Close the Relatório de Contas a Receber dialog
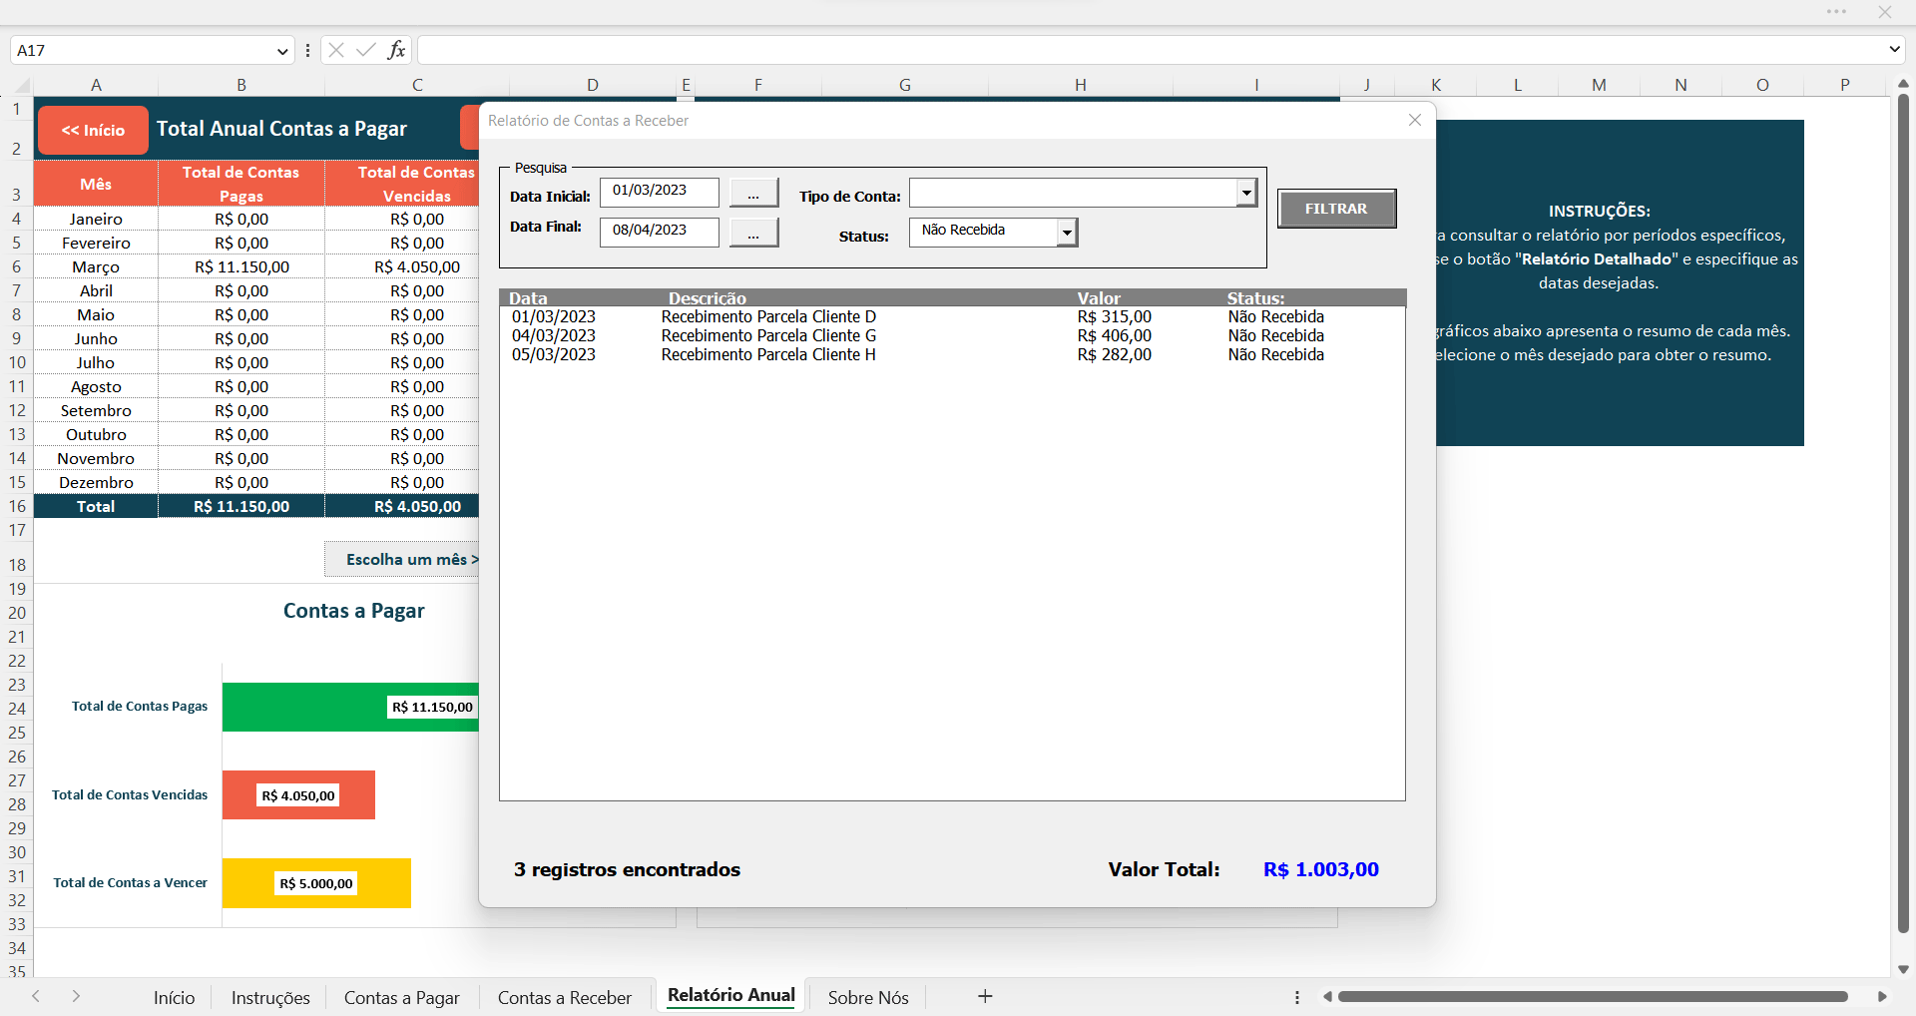Image resolution: width=1916 pixels, height=1016 pixels. pyautogui.click(x=1414, y=120)
